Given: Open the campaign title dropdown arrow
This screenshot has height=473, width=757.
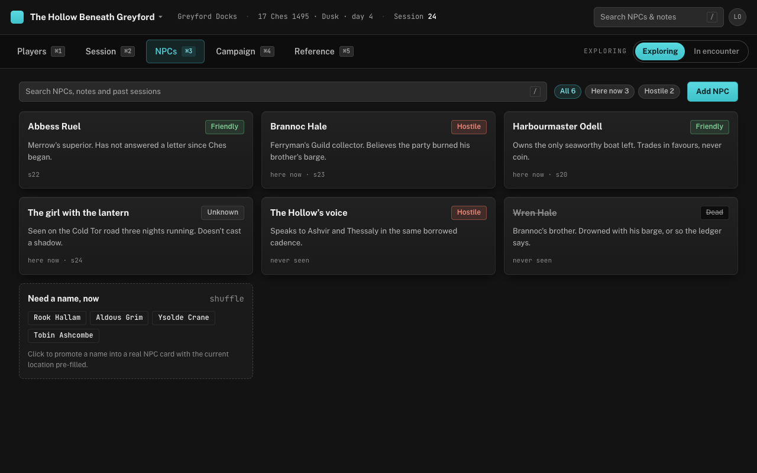Looking at the screenshot, I should [160, 17].
